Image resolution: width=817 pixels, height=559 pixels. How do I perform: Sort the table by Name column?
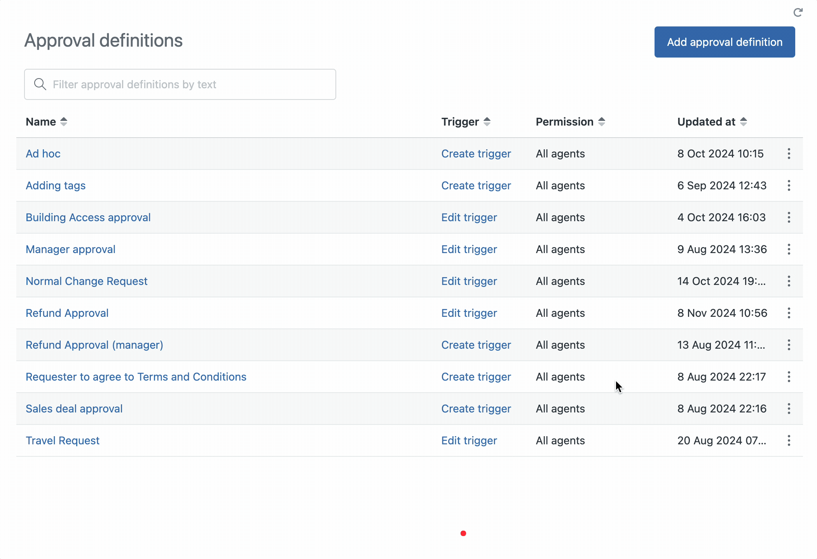pyautogui.click(x=47, y=122)
